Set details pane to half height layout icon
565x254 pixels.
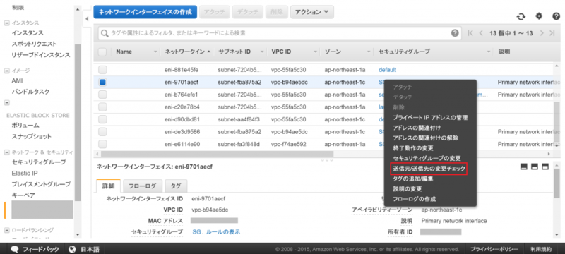(x=535, y=167)
